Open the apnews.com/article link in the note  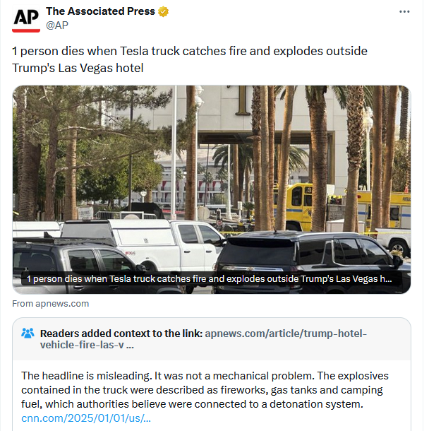coord(285,333)
